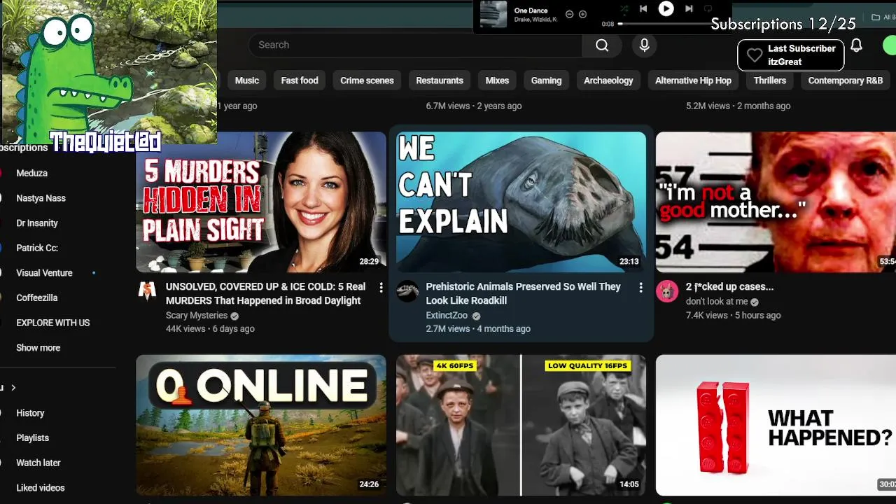Click the plus circle next to One Dance
Screen dimensions: 896x504
pyautogui.click(x=582, y=14)
